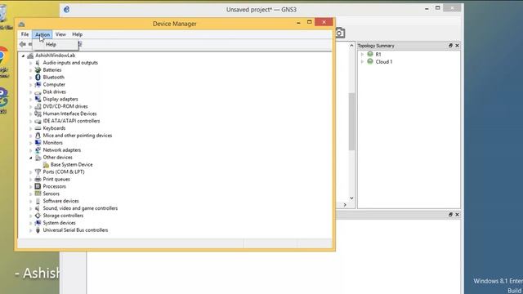
Task: Click the GNS3 scroll up arrow
Action: [351, 46]
